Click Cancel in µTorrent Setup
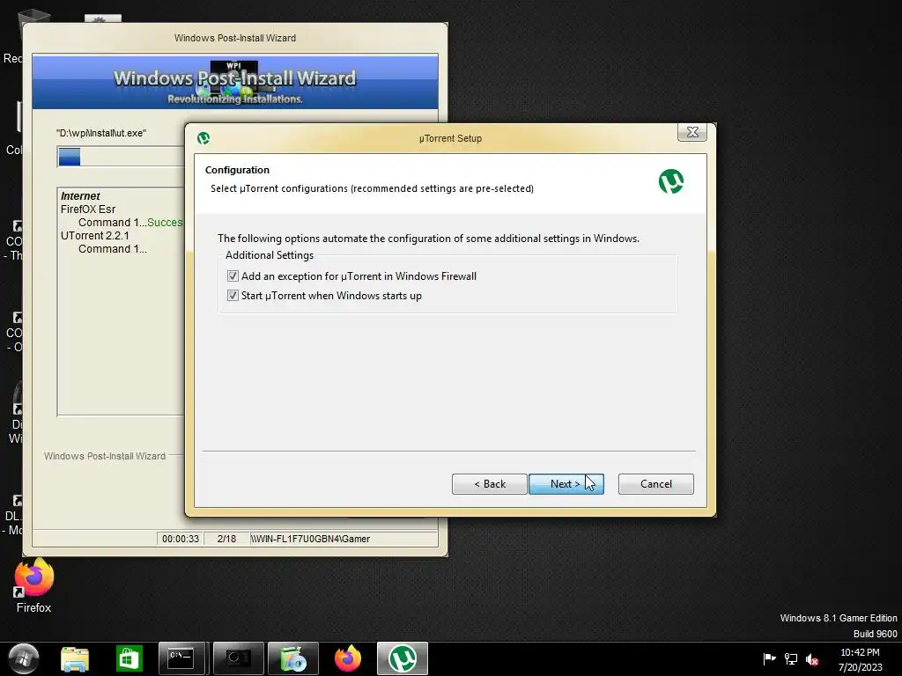Image resolution: width=902 pixels, height=676 pixels. coord(655,484)
